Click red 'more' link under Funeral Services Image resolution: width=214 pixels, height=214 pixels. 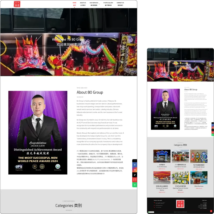162,169
